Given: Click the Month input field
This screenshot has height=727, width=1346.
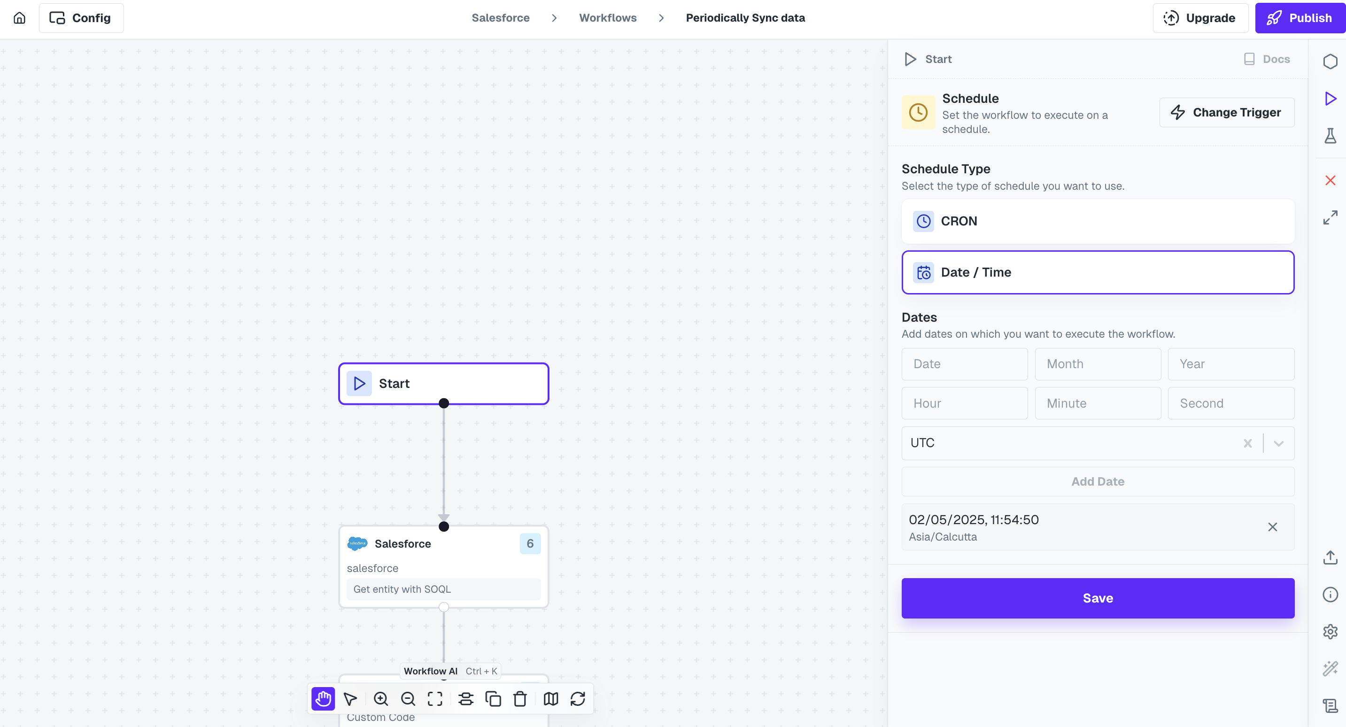Looking at the screenshot, I should [x=1097, y=364].
